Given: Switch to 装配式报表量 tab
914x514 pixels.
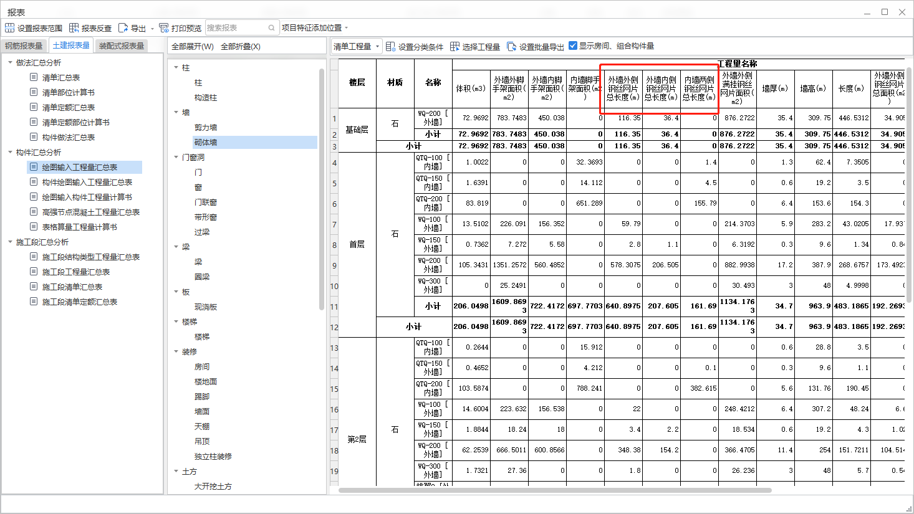Looking at the screenshot, I should [x=122, y=46].
